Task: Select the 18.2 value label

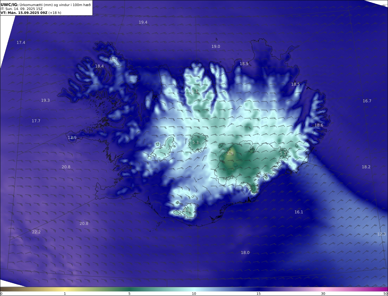Action: coord(366,167)
